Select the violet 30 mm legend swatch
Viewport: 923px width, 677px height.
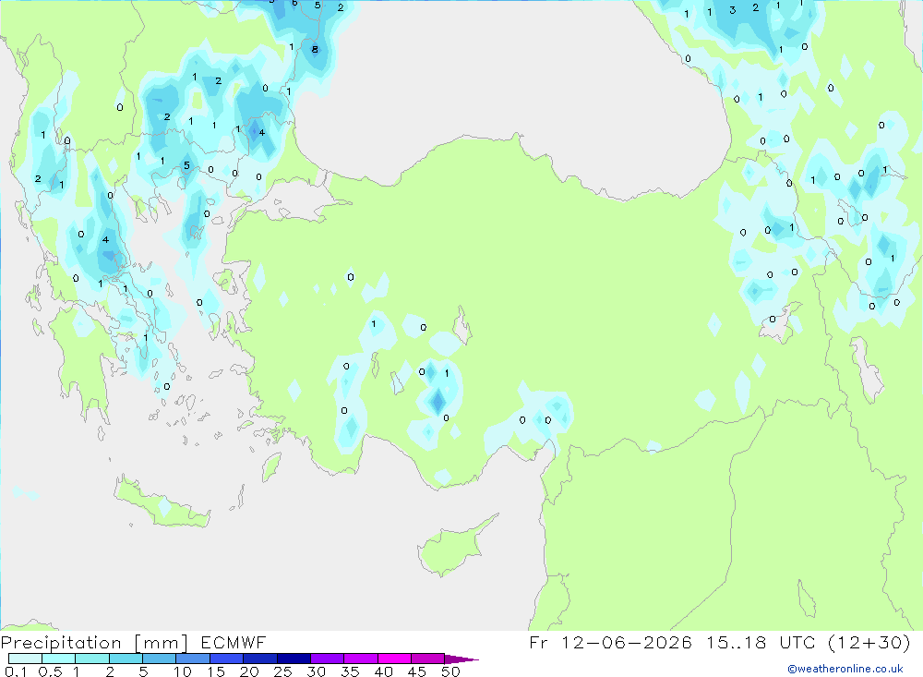[328, 659]
